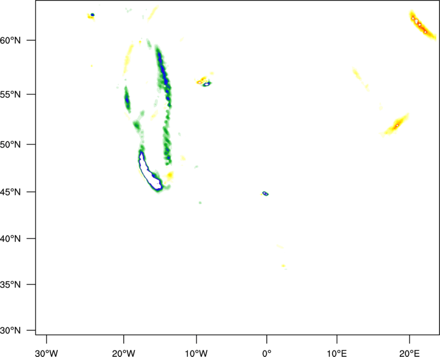Click the 0° longitude label
This screenshot has width=440, height=357.
click(x=267, y=353)
